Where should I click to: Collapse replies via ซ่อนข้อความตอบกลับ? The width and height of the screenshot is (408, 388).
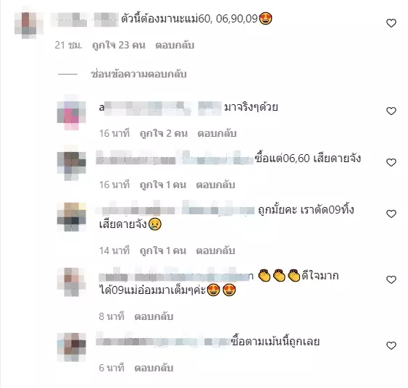tap(138, 74)
